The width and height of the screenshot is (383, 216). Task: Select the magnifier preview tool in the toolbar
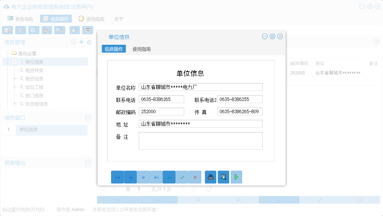pyautogui.click(x=7, y=30)
